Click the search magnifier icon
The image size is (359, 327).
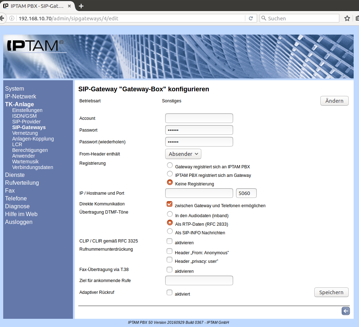tap(264, 18)
